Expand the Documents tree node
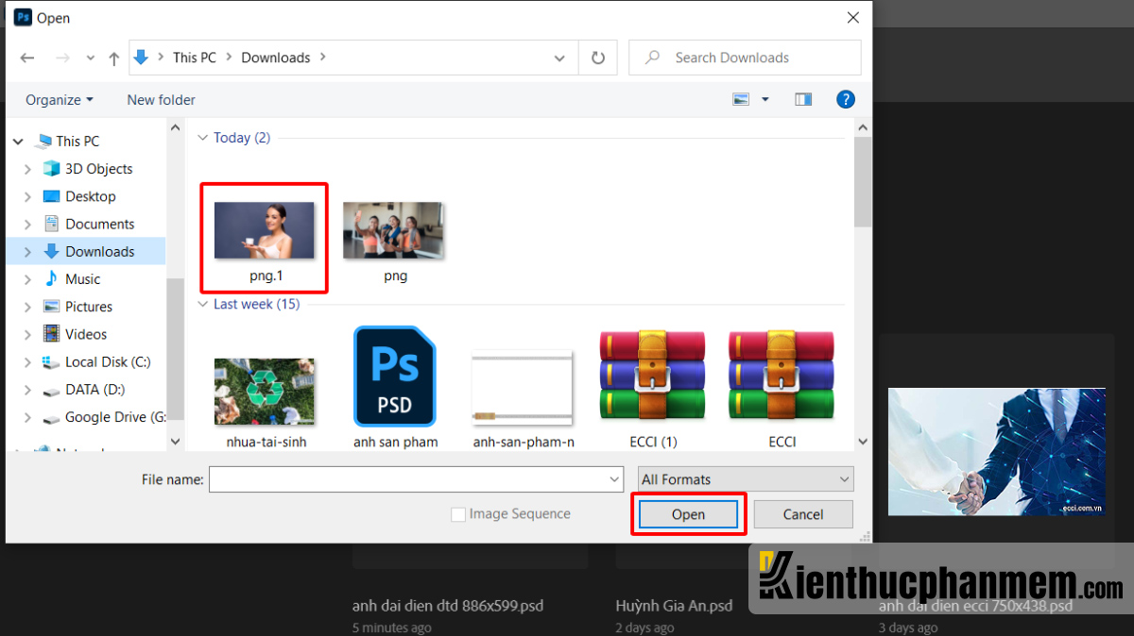The image size is (1134, 636). [x=28, y=224]
